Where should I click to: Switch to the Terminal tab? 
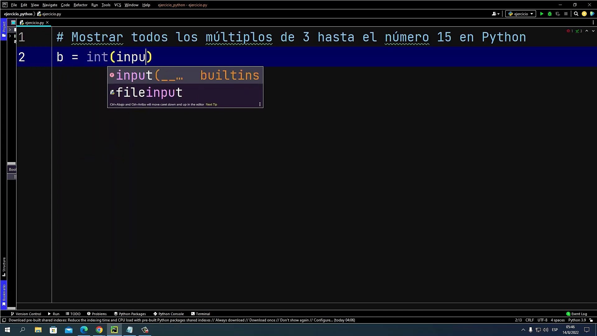tap(200, 314)
